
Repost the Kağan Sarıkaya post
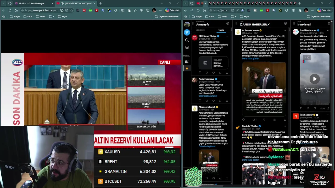(207, 101)
